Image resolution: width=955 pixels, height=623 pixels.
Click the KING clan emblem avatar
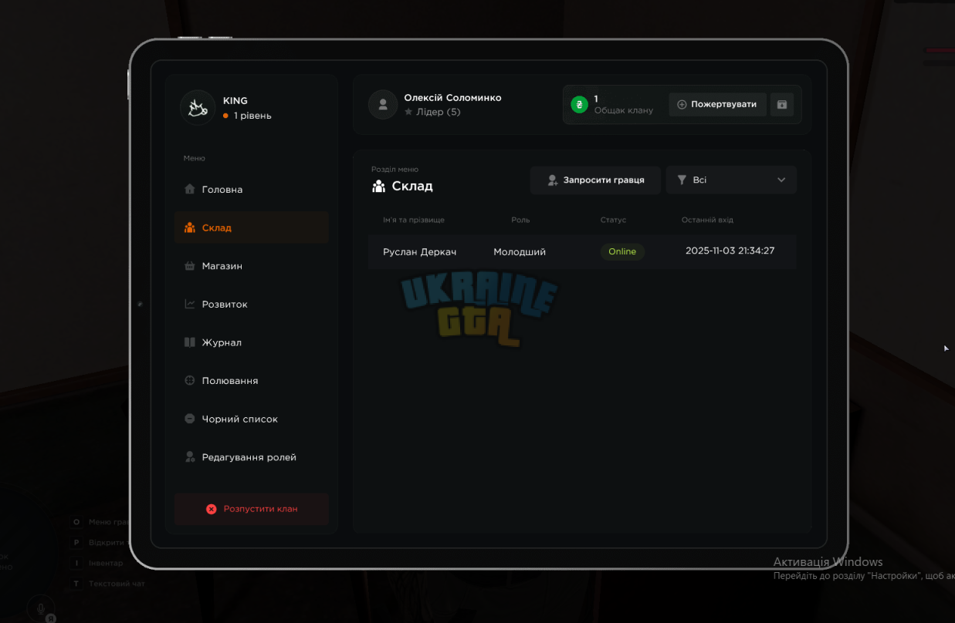198,108
